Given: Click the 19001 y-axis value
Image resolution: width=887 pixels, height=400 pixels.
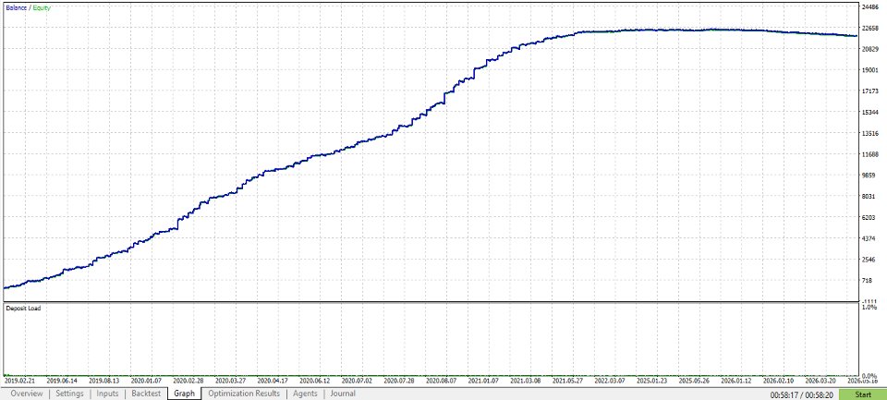Looking at the screenshot, I should pos(869,71).
